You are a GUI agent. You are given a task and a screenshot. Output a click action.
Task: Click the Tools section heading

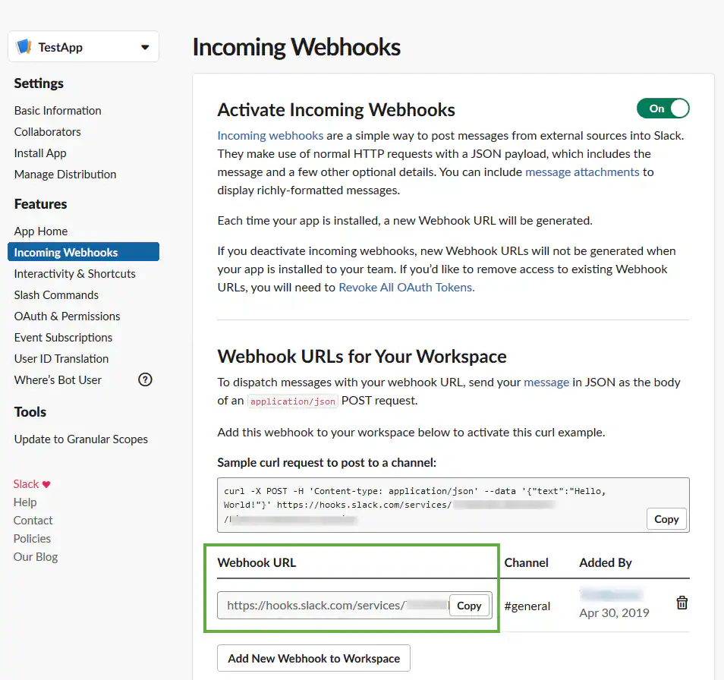click(x=30, y=412)
